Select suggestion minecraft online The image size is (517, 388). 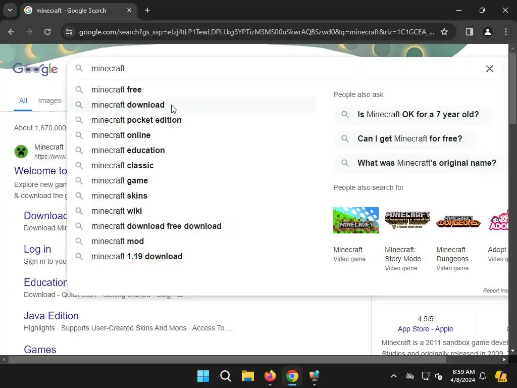coord(192,135)
